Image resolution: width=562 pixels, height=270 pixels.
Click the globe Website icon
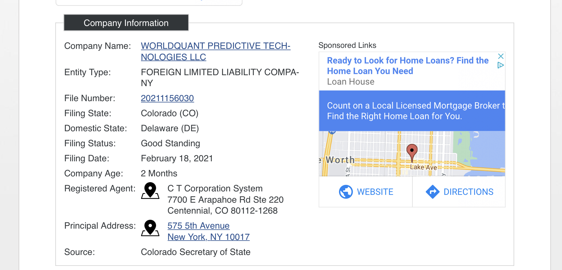coord(346,192)
